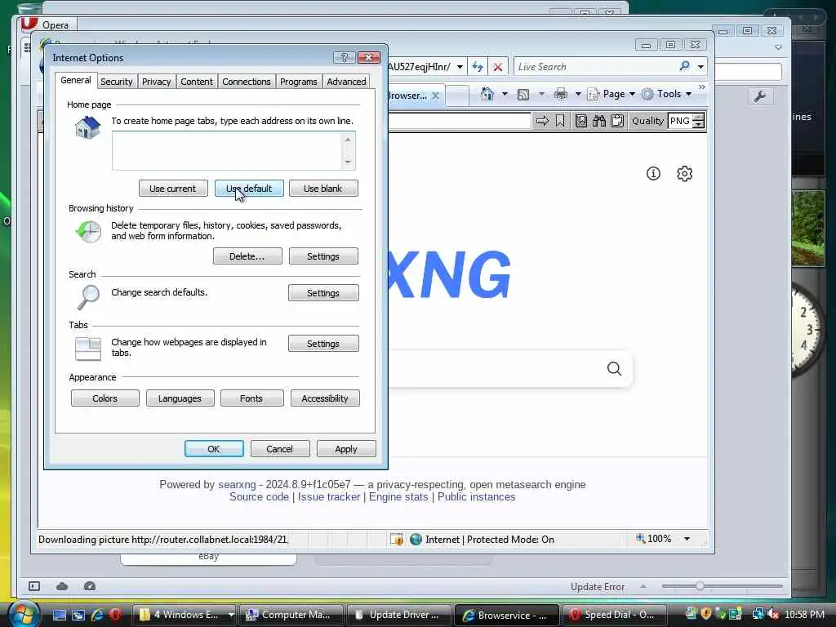Cancel the Internet Options dialog
The image size is (836, 627).
tap(279, 449)
